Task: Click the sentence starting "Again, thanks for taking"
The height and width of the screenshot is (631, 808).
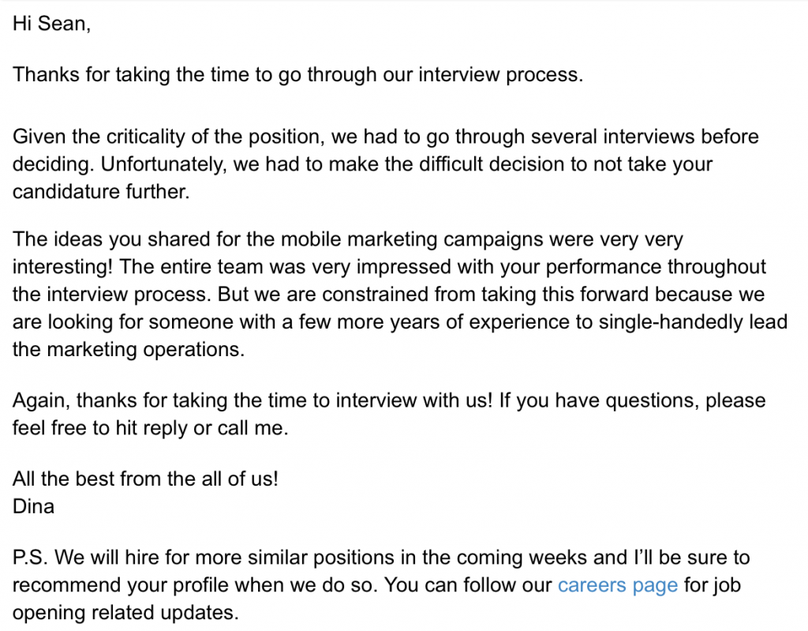Action: [x=252, y=400]
